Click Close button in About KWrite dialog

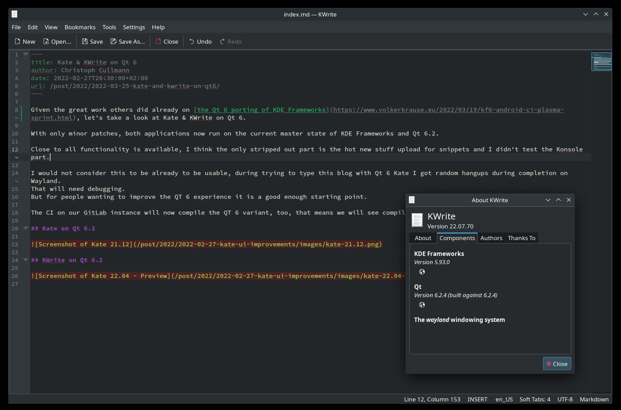[557, 364]
